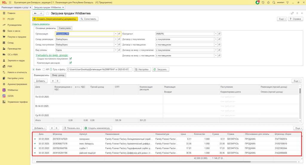Switch to the Счета учета tab
Screen dimensions: 306x165
pyautogui.click(x=65, y=28)
